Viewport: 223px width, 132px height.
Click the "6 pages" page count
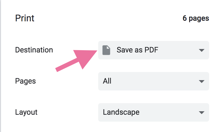click(196, 18)
